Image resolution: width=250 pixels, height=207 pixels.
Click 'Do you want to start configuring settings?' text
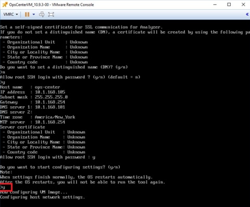pos(60,167)
